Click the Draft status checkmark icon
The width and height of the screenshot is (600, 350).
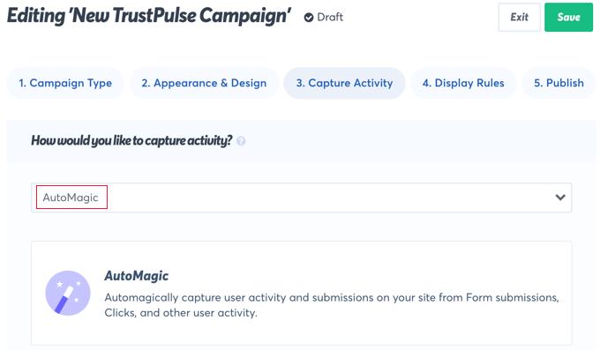(x=309, y=18)
